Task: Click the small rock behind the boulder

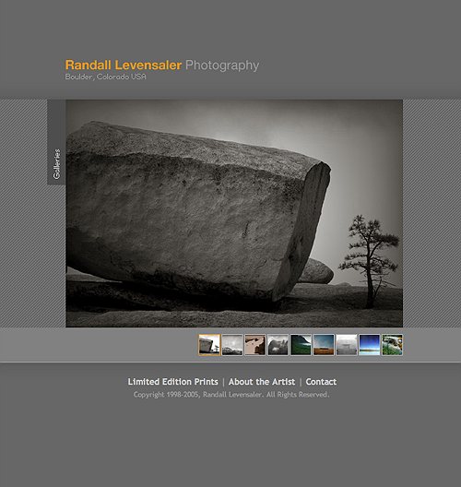Action: tap(316, 271)
